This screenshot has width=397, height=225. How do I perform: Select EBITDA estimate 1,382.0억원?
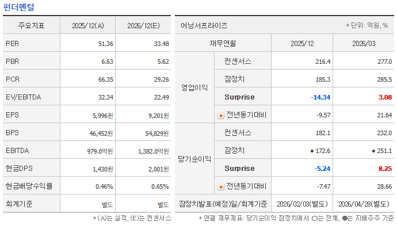coord(154,151)
